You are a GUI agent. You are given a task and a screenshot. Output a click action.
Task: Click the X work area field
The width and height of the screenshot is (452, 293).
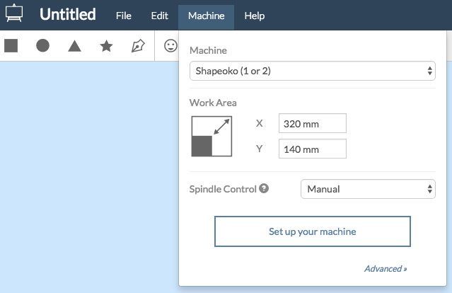coord(312,124)
